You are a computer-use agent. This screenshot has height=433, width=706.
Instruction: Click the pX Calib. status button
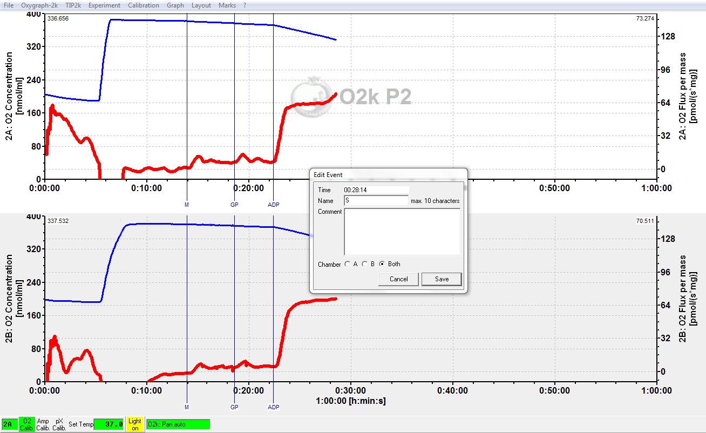pyautogui.click(x=59, y=424)
